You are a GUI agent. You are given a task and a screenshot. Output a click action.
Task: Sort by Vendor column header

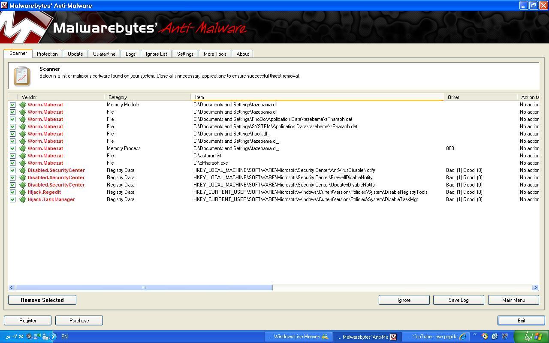(x=60, y=97)
